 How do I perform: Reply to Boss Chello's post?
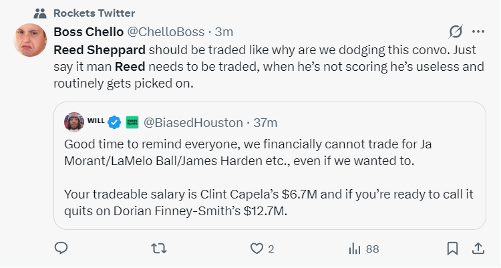pos(61,249)
